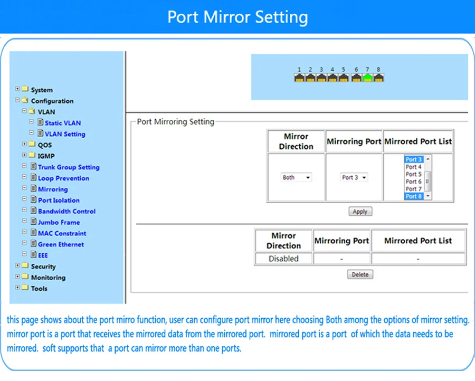Select Port 6 in Mirrored Port List
475x381 pixels.
click(x=413, y=182)
